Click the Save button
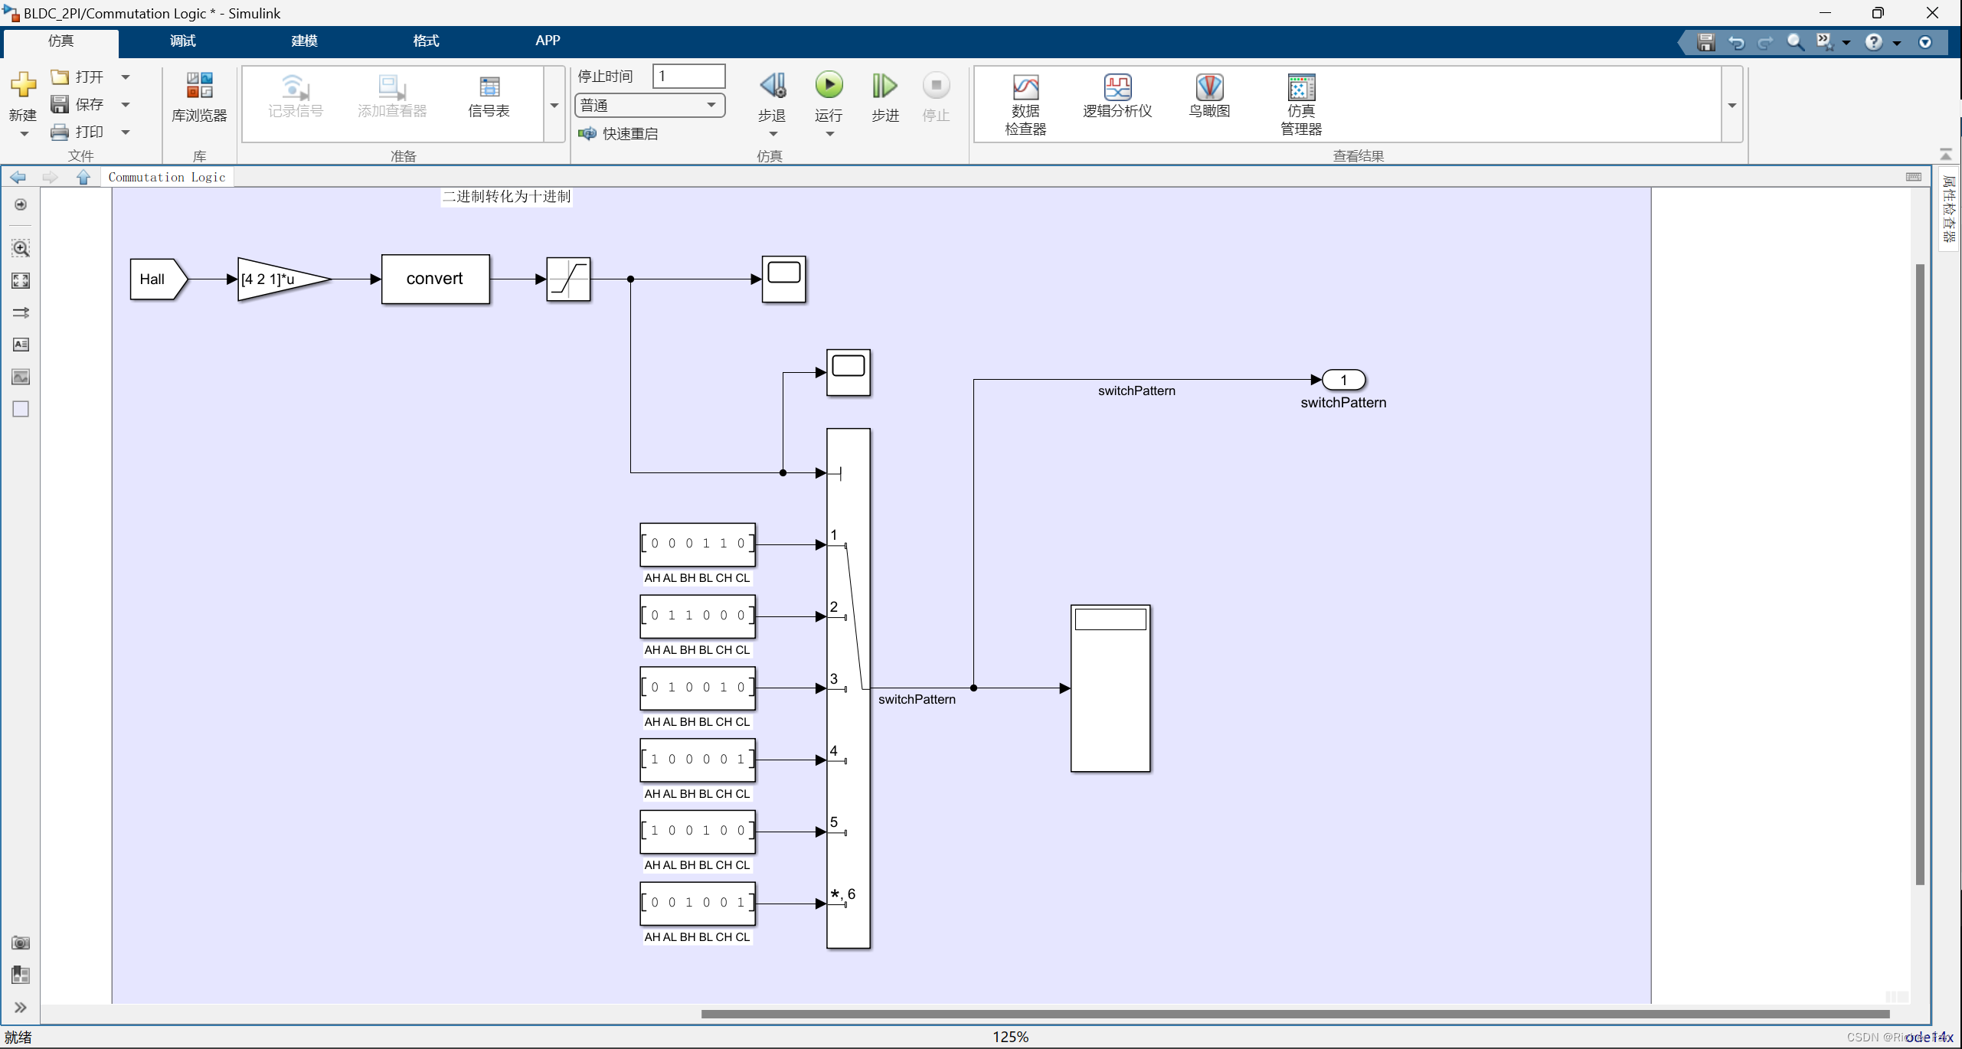1962x1049 pixels. [79, 104]
